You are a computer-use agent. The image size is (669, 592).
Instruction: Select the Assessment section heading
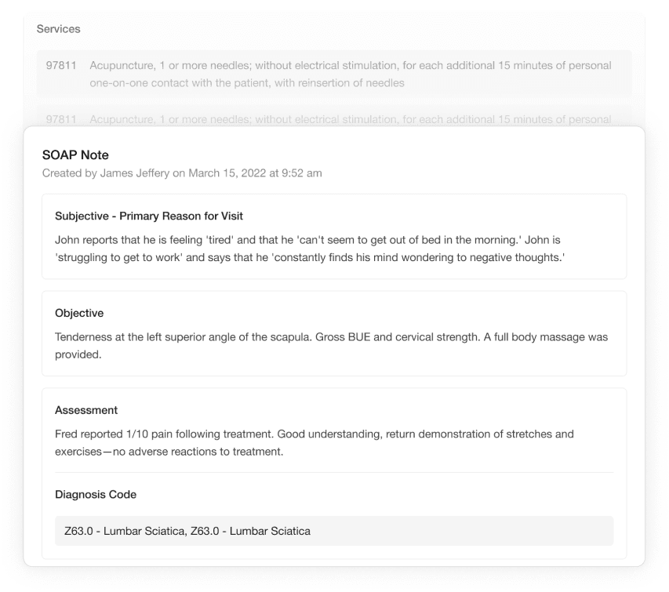86,409
